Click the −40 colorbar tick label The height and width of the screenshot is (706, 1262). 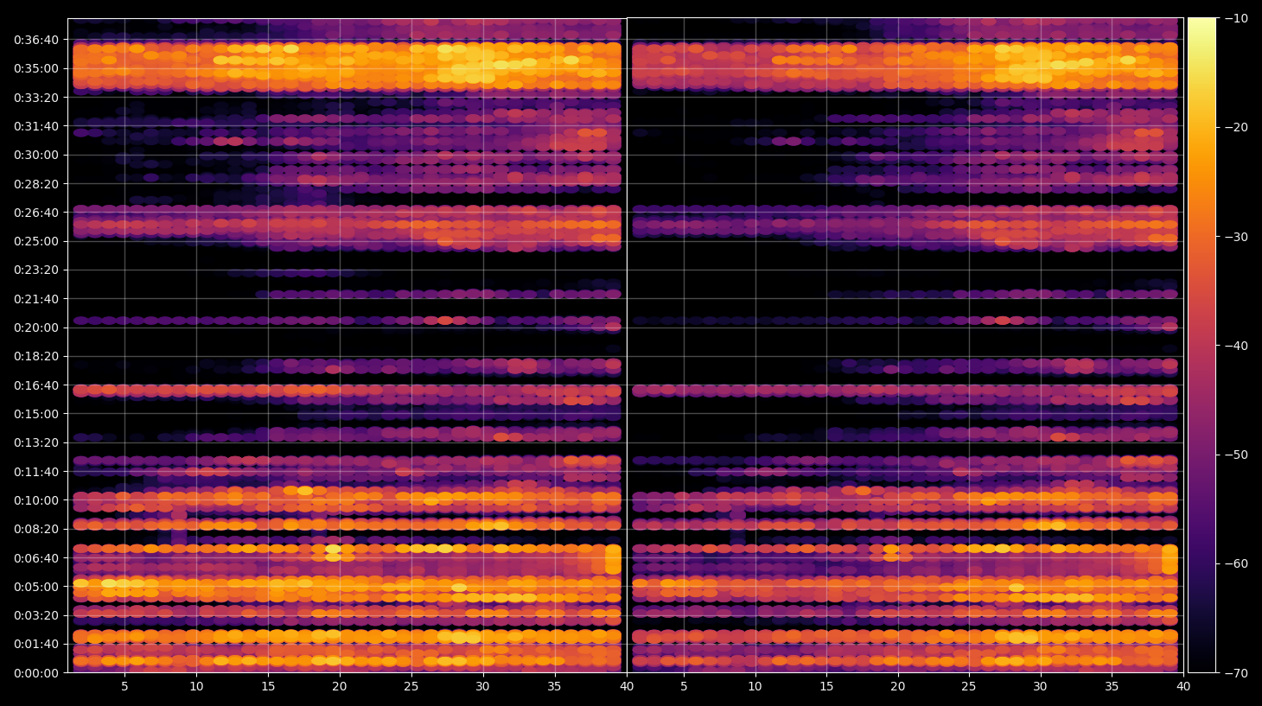click(1237, 346)
